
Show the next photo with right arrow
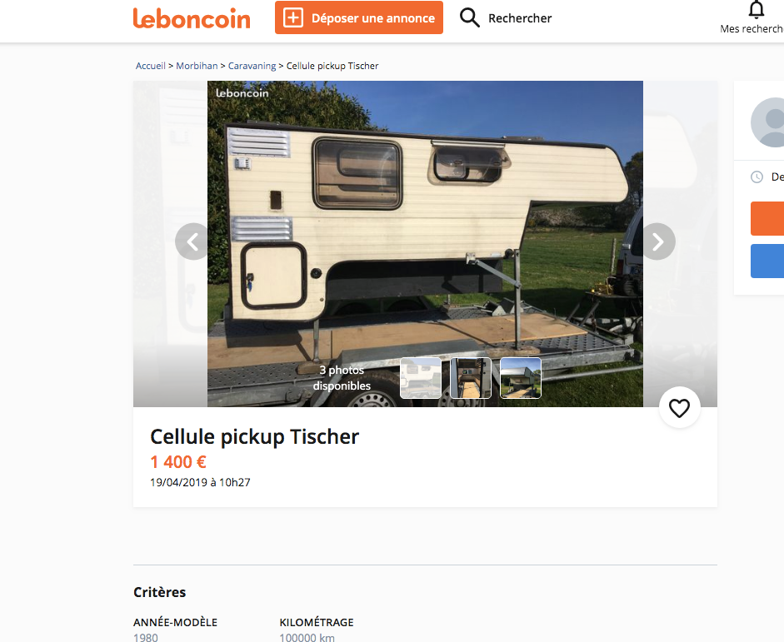coord(657,241)
